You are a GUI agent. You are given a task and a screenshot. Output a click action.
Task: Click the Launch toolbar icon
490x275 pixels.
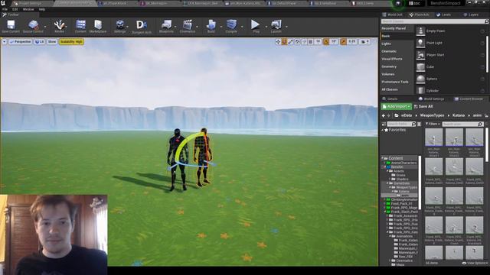(276, 24)
